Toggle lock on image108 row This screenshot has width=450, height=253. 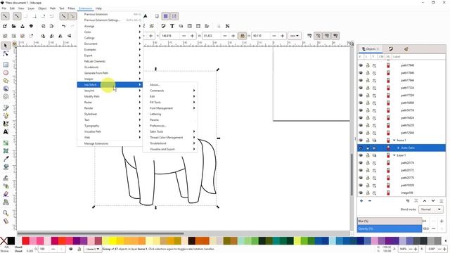tap(368, 193)
